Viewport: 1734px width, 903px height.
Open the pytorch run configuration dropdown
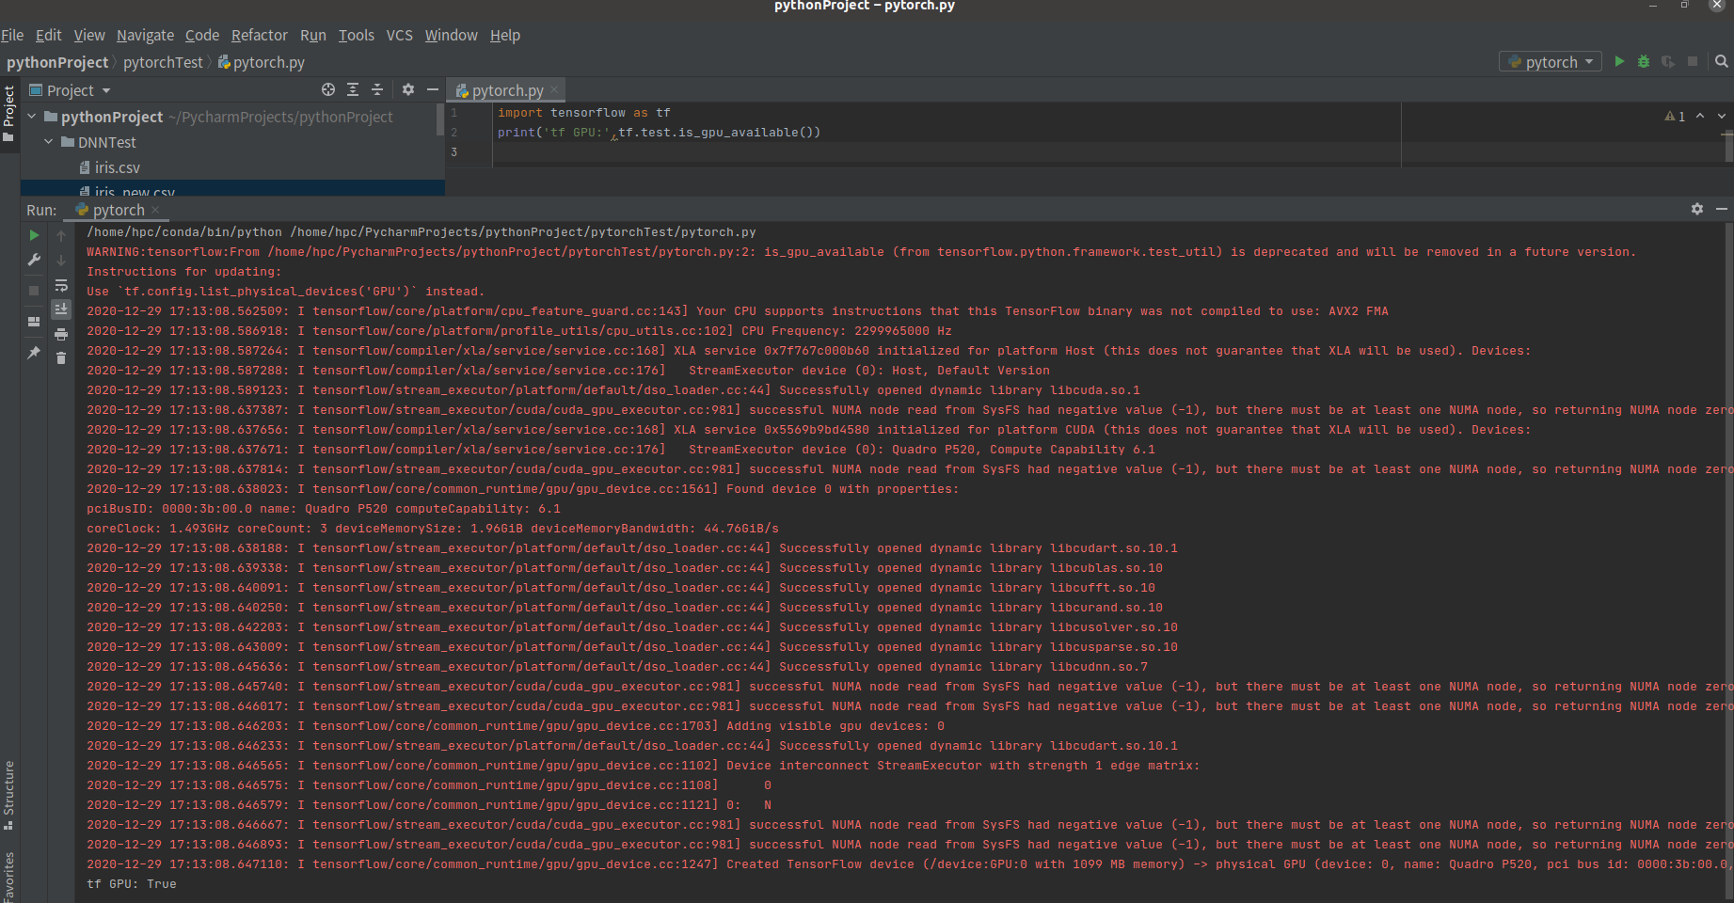1551,61
